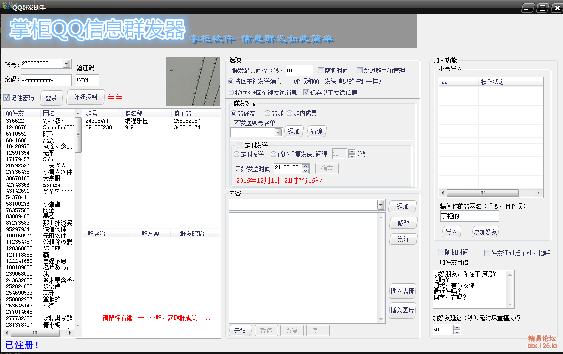Toggle 随机时间 under 加人功能
This screenshot has height=354, width=563.
(441, 252)
